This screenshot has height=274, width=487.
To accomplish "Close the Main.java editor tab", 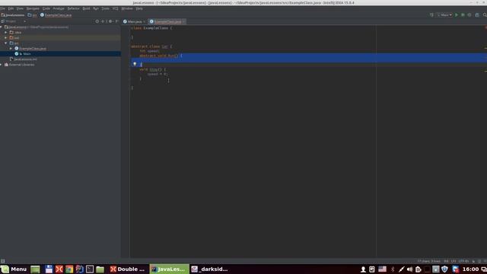I will [x=144, y=21].
